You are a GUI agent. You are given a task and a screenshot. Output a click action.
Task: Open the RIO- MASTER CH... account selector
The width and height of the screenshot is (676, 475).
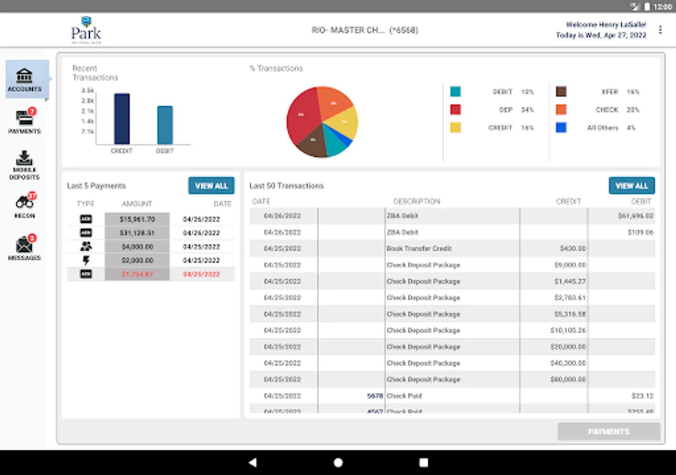click(x=364, y=30)
